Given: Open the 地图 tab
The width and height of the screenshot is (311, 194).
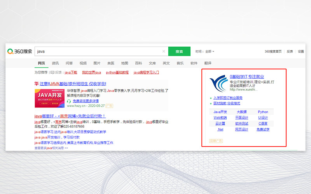Looking at the screenshot, I should 124,63.
